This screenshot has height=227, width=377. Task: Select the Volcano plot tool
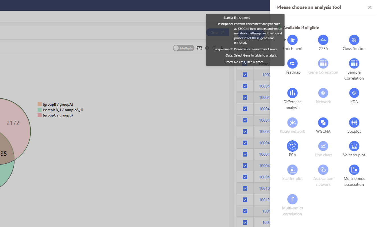[x=354, y=146]
